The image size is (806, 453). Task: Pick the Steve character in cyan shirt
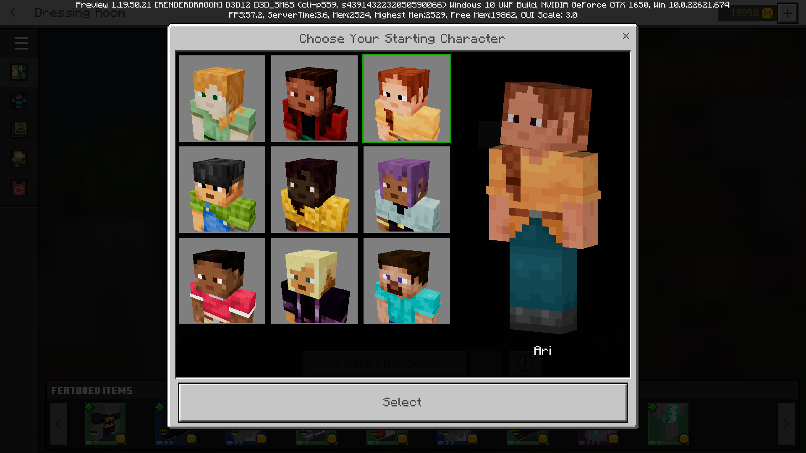(406, 281)
